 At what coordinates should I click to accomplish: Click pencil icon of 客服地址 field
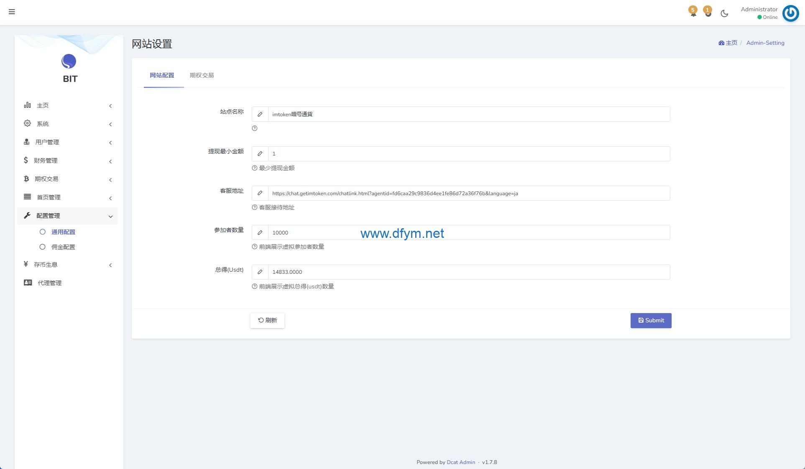(260, 193)
